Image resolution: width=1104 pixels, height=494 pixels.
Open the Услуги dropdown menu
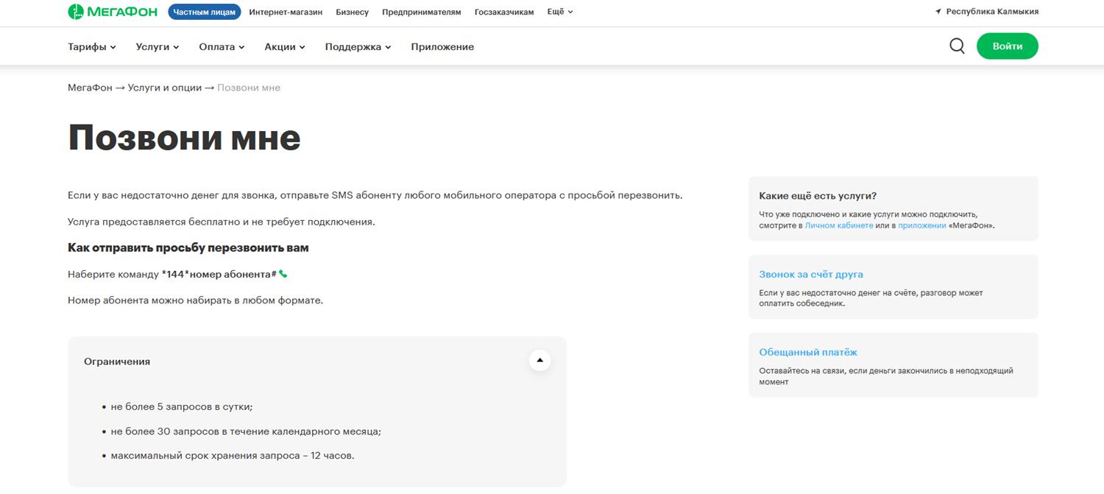(x=158, y=47)
